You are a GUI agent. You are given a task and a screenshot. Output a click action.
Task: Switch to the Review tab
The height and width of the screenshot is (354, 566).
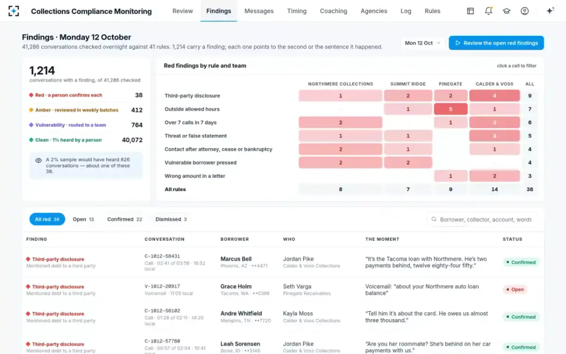(183, 11)
